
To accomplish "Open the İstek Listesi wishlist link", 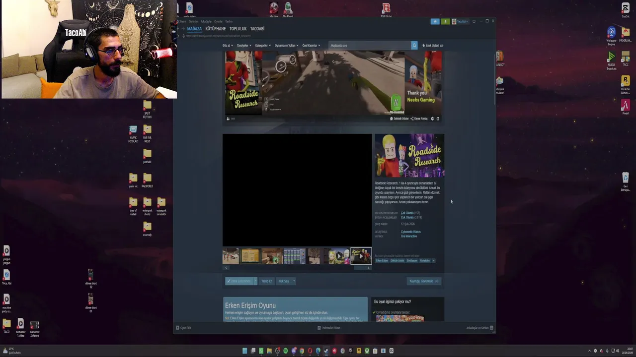I will [x=433, y=46].
